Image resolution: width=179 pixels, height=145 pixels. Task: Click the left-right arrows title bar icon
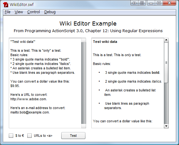pos(134,3)
